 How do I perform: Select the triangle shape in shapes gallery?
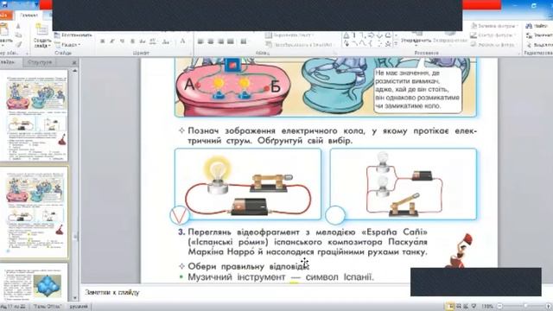(x=346, y=35)
